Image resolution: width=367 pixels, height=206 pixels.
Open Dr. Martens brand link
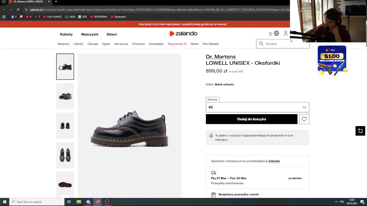tap(221, 57)
